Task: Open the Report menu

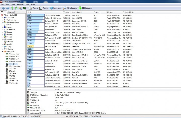Action: click(13, 4)
